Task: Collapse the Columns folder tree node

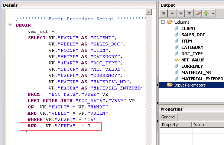Action: coord(163,22)
